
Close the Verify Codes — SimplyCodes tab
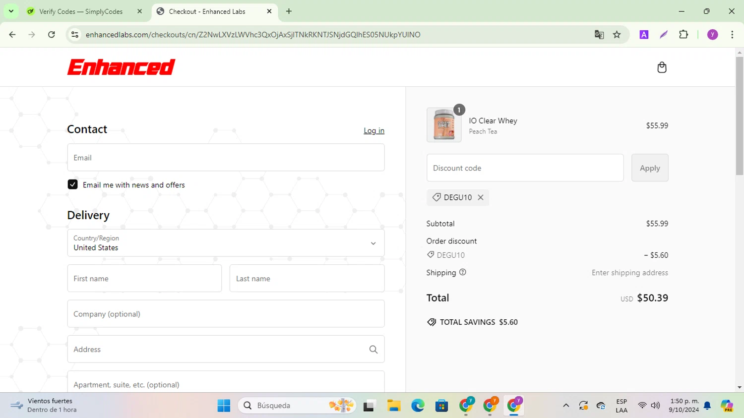(139, 11)
